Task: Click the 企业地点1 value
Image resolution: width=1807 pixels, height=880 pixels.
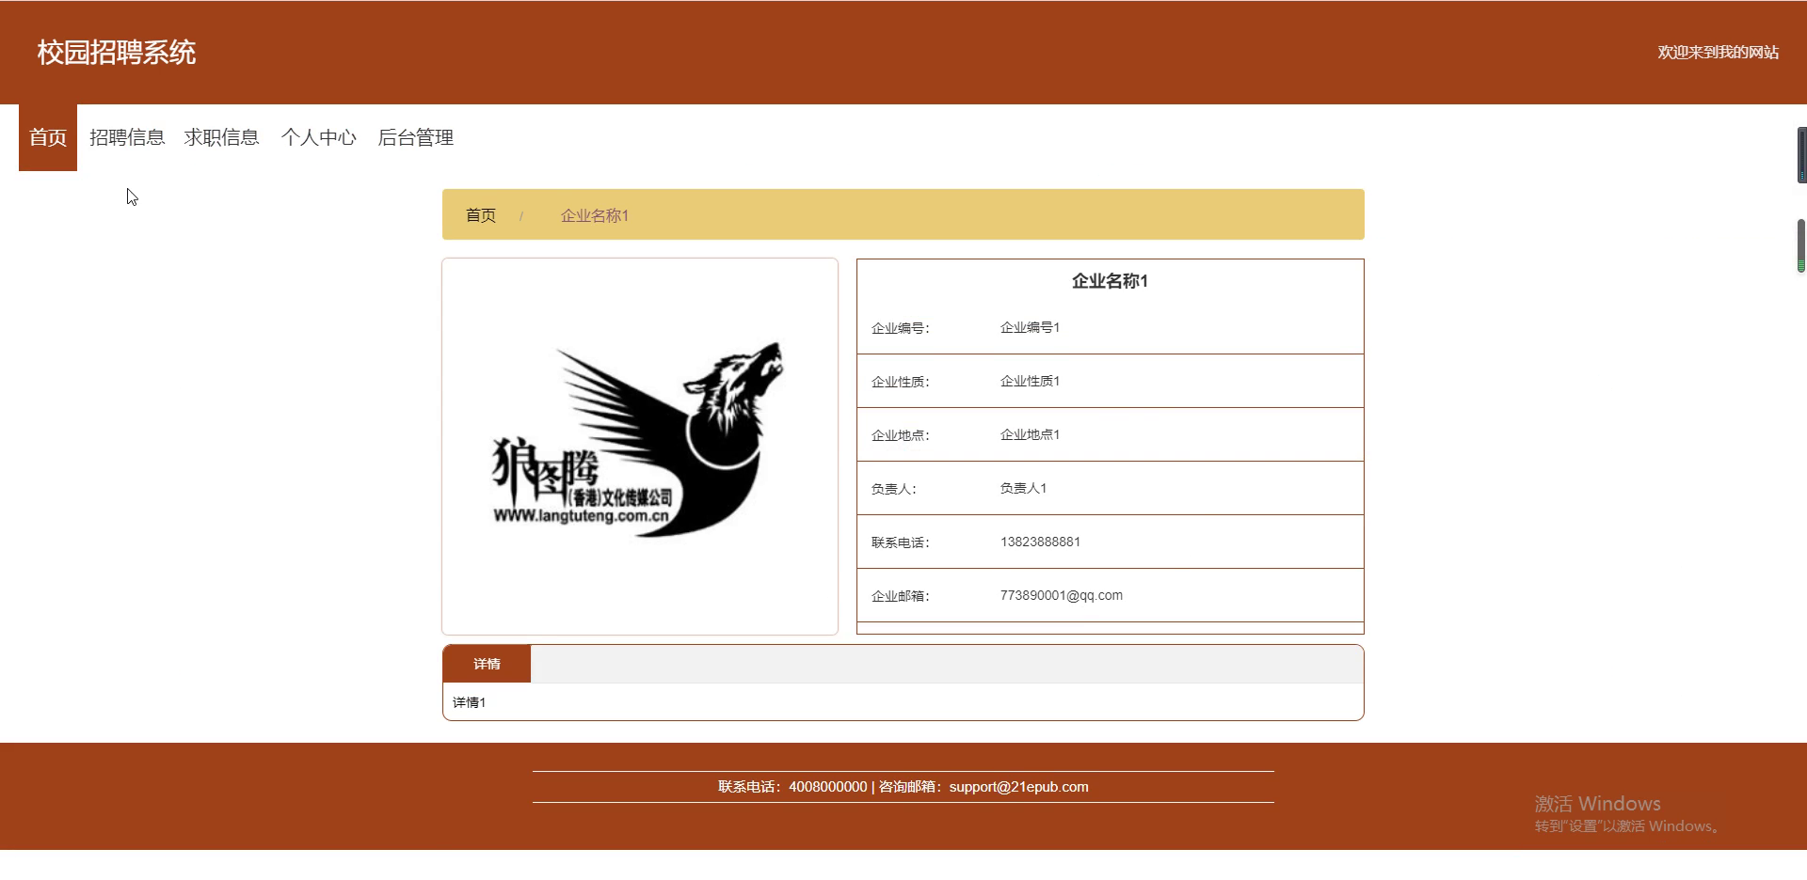Action: (x=1030, y=434)
